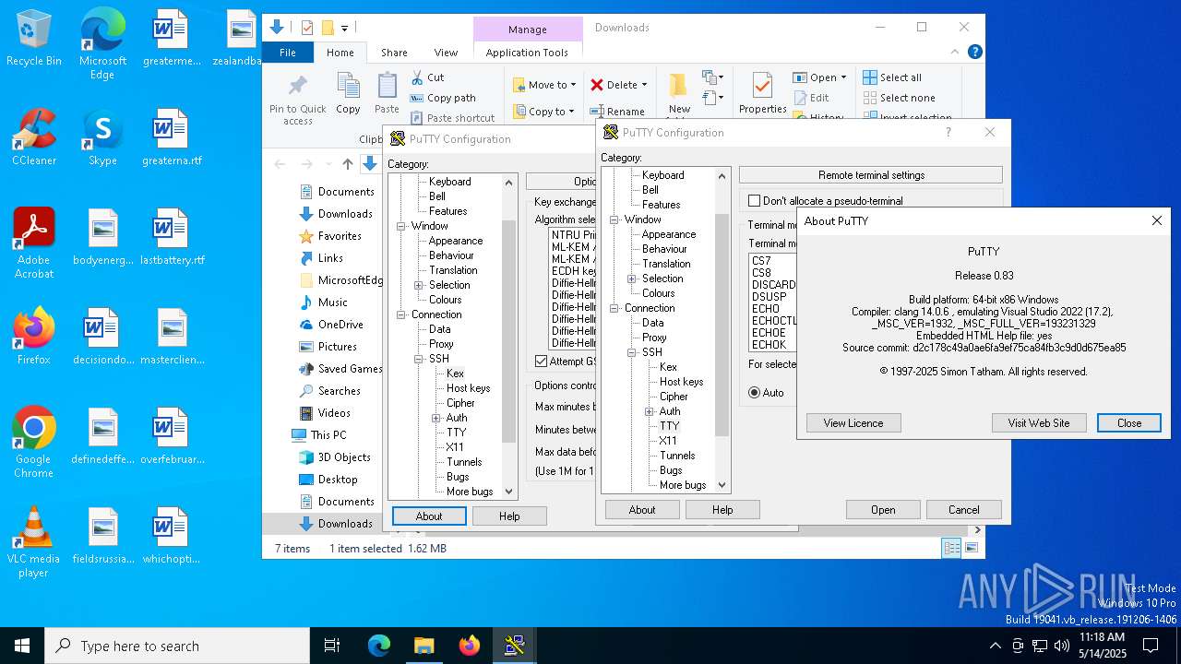Open Firefox desktop shortcut
The width and height of the screenshot is (1181, 664).
point(34,337)
